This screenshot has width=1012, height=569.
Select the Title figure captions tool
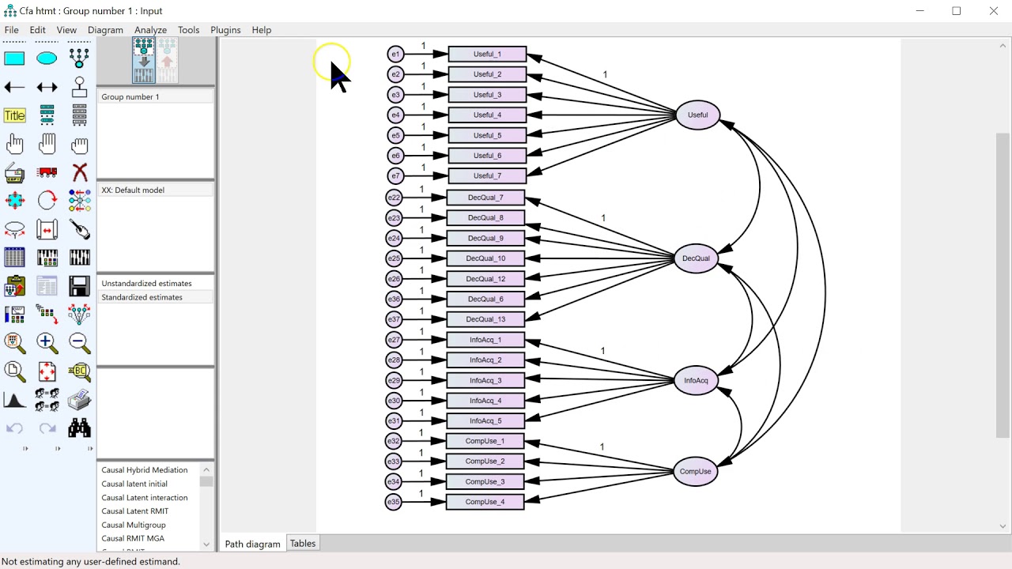14,115
